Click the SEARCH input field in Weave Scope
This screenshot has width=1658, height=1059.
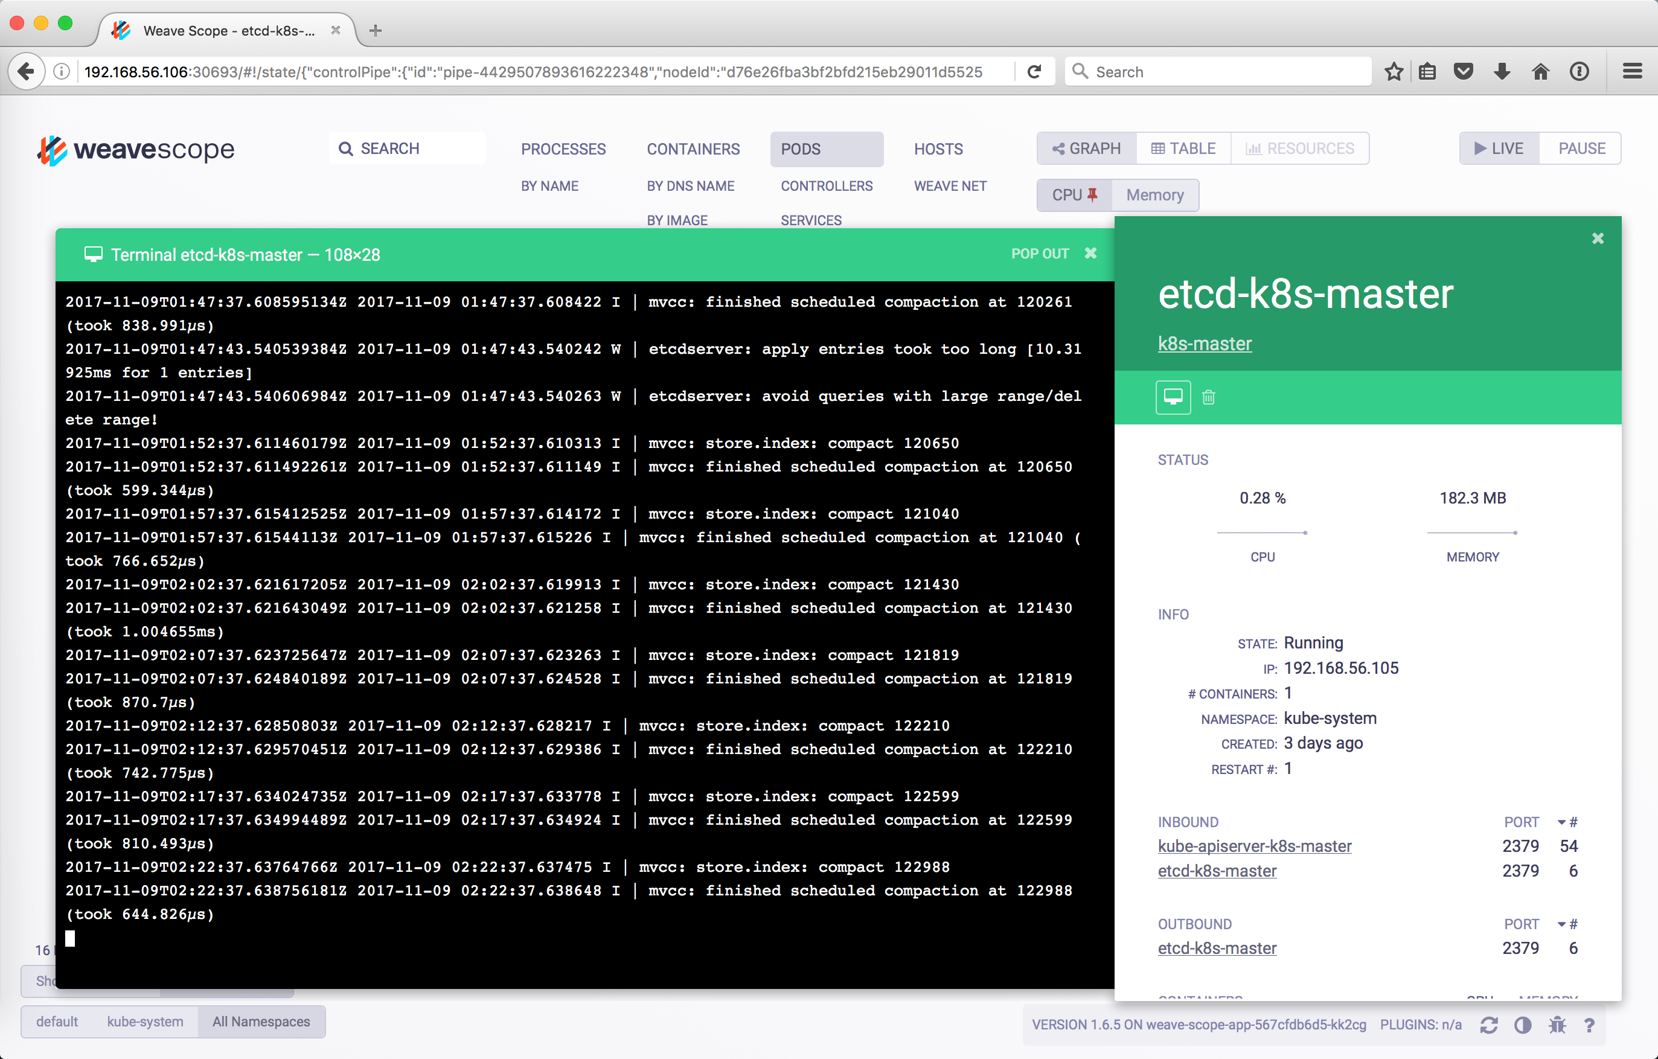click(x=408, y=149)
